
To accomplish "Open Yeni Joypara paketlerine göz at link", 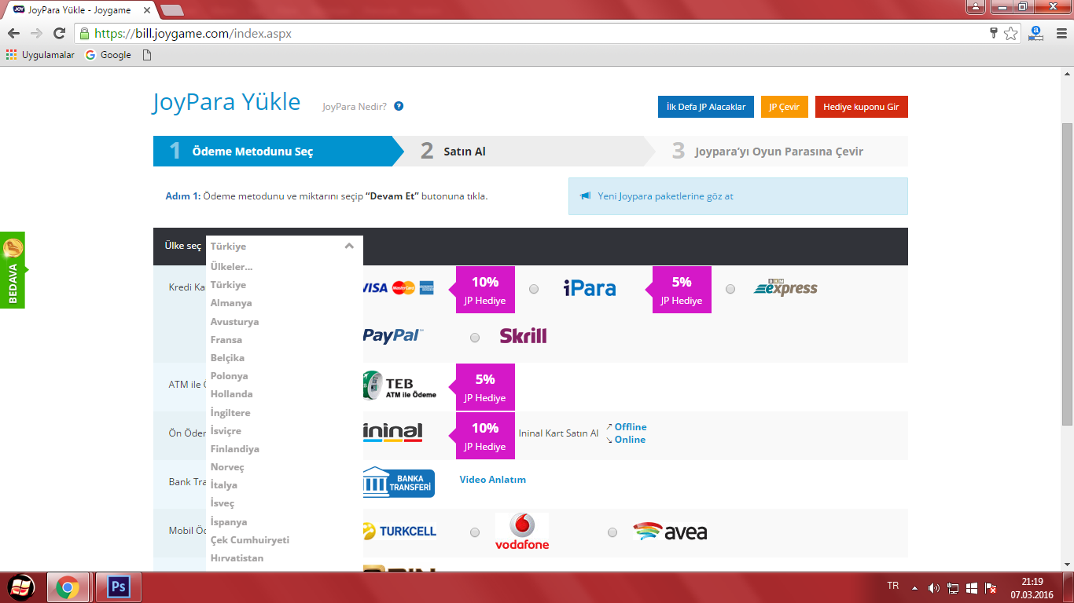I will point(665,196).
